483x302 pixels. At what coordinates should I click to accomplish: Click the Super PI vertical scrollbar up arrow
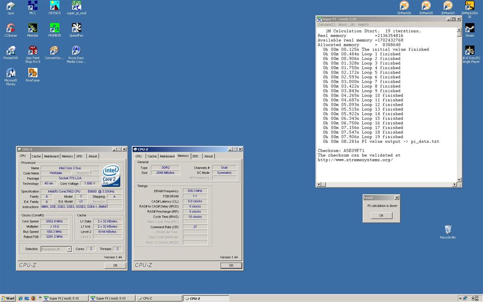point(459,30)
